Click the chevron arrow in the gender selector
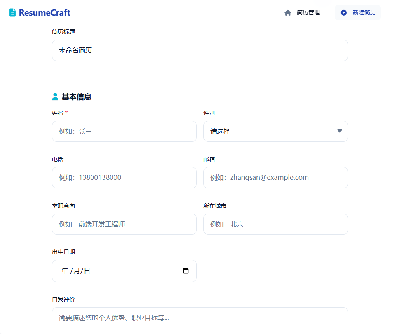The width and height of the screenshot is (401, 334). point(339,131)
